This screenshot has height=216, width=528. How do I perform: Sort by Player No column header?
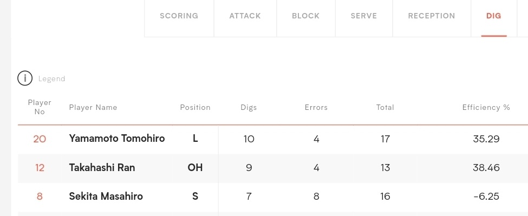(x=40, y=107)
